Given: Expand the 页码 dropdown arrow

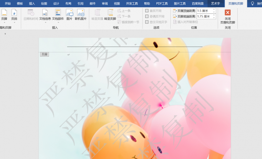Looking at the screenshot, I should 14,22.
